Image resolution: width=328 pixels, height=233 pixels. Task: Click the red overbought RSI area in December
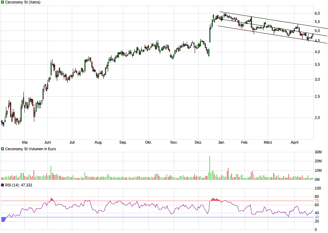point(215,200)
